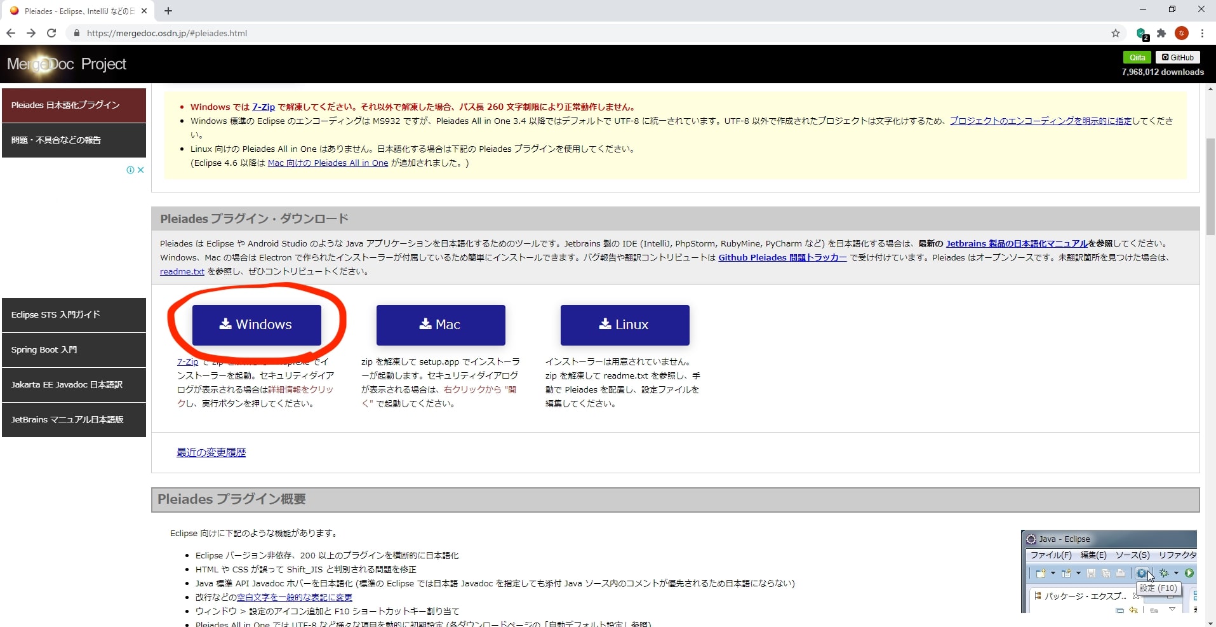Select 問題・不具合などの報告 sidebar item
The width and height of the screenshot is (1216, 627).
pyautogui.click(x=74, y=140)
